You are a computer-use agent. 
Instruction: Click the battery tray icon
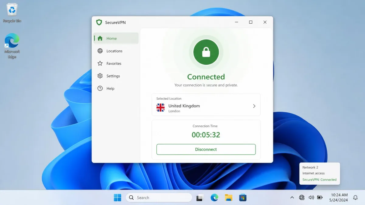tap(320, 198)
